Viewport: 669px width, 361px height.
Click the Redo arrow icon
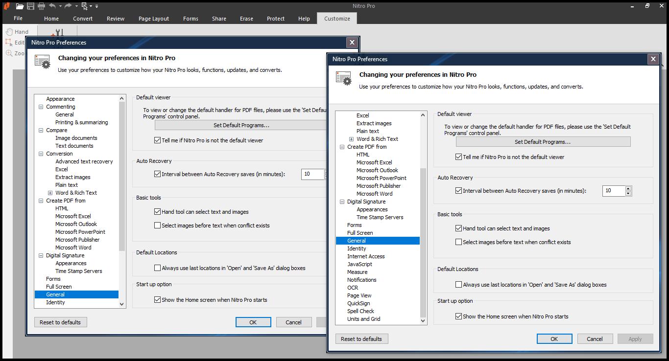[x=68, y=6]
